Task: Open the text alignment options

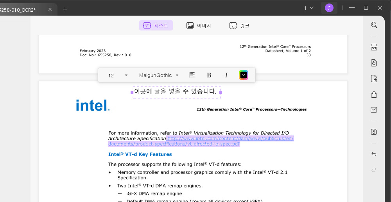Action: [192, 75]
